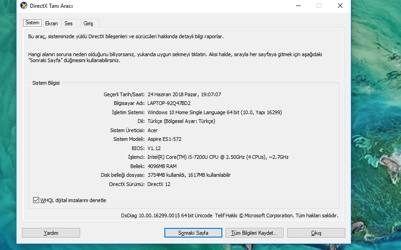
Task: Click the Sistem Üreticisi label
Action: (128, 130)
